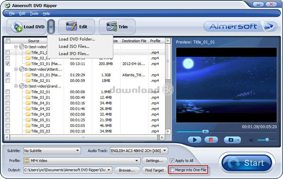Uncheck the Apply to All checkbox

172,160
